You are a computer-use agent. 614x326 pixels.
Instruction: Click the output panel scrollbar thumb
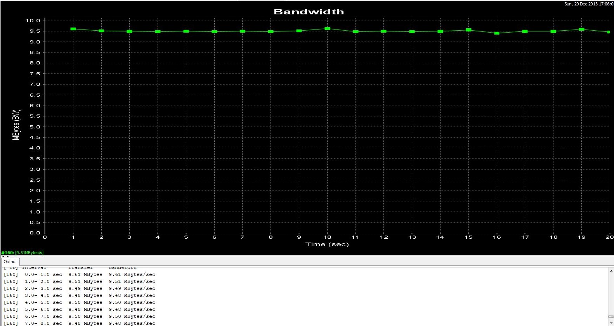click(x=611, y=316)
